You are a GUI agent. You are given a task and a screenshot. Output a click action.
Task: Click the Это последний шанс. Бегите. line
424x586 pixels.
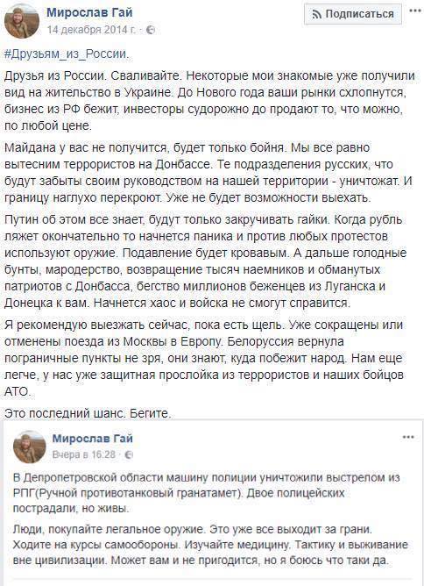[x=88, y=413]
